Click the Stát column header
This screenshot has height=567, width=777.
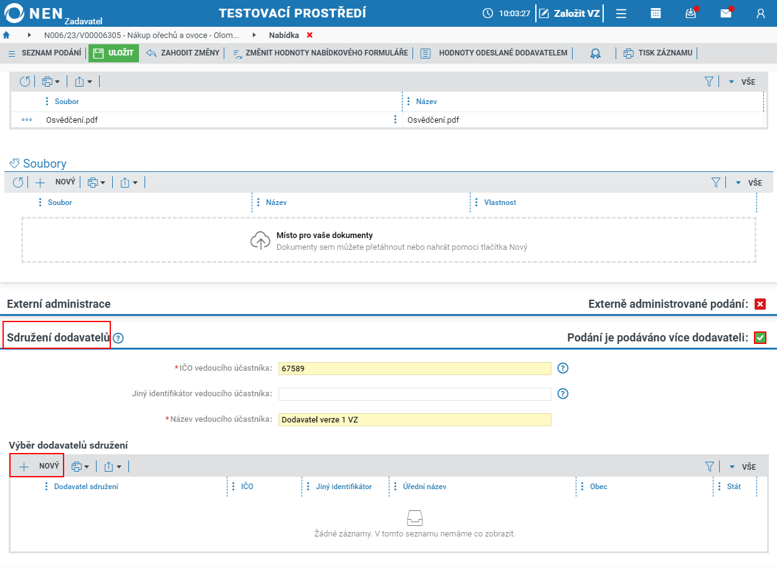(734, 487)
